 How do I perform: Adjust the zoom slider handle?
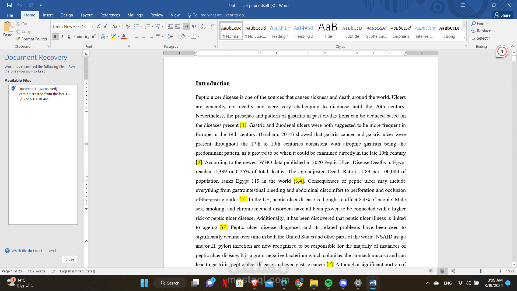tap(481, 271)
